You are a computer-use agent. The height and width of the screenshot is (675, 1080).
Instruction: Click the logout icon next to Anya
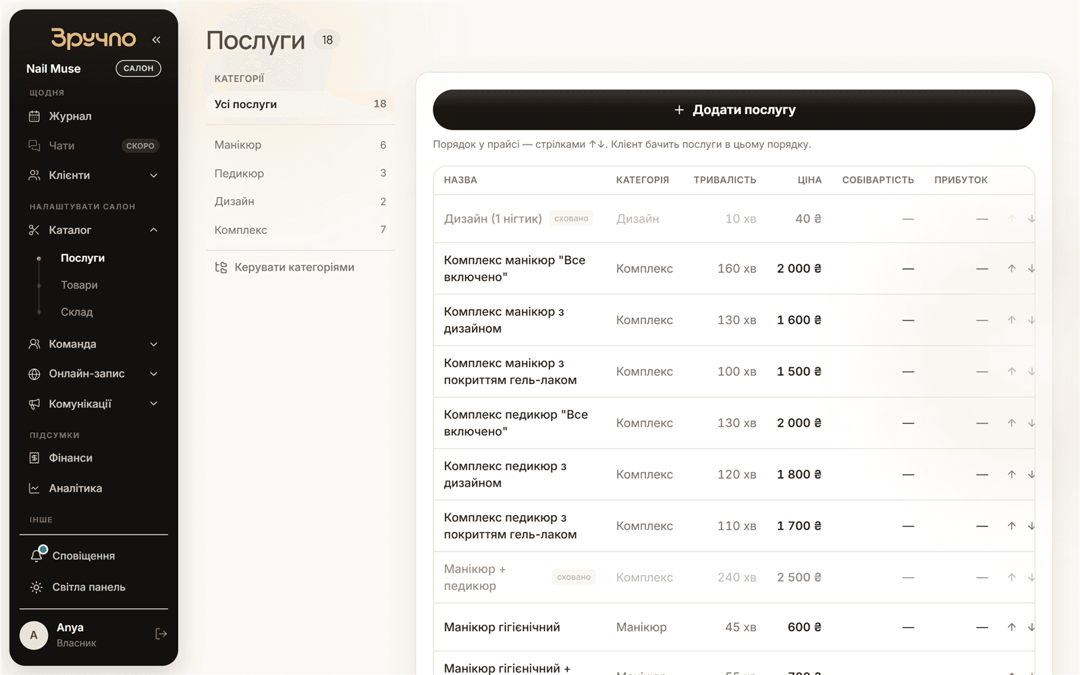161,634
